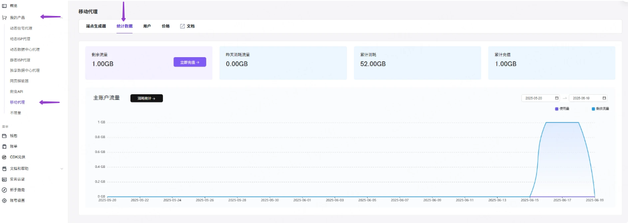This screenshot has height=223, width=628.
Task: Click the 新手指南 compass icon
Action: click(5, 190)
